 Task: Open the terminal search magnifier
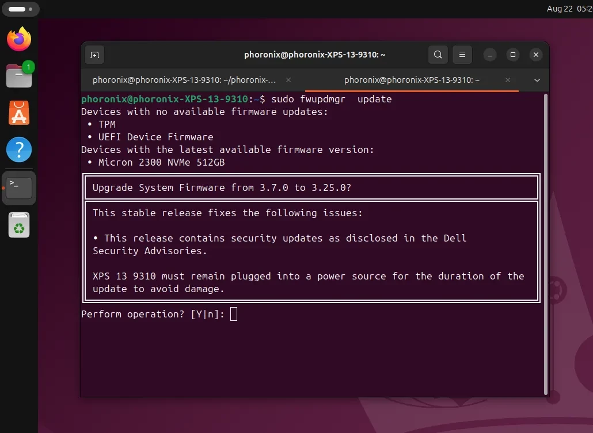[438, 55]
